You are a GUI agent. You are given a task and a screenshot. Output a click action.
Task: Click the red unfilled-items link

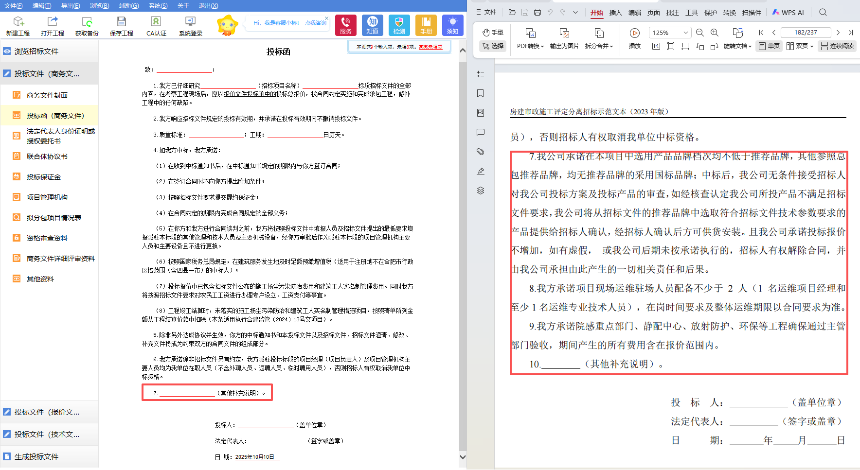pyautogui.click(x=430, y=47)
